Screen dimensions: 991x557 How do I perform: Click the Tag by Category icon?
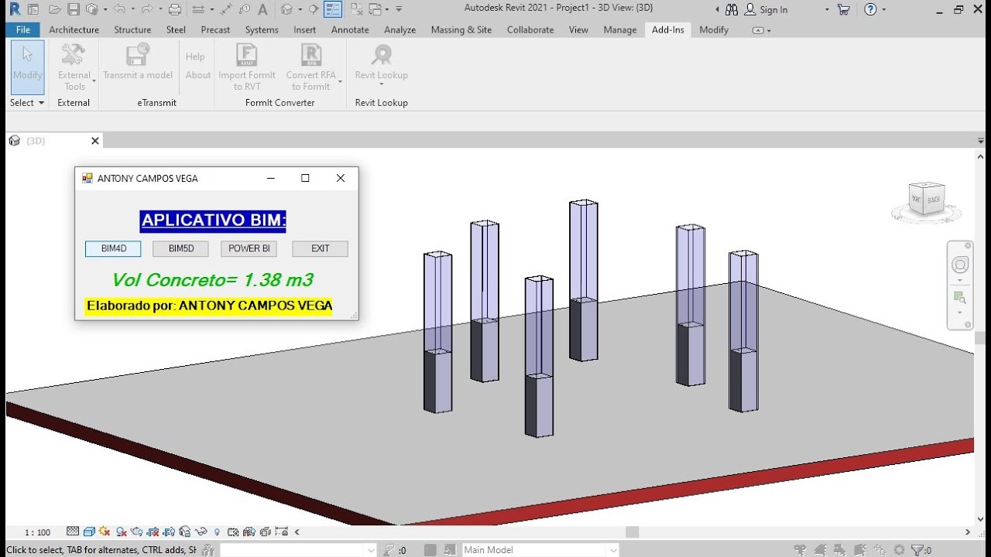[x=245, y=9]
